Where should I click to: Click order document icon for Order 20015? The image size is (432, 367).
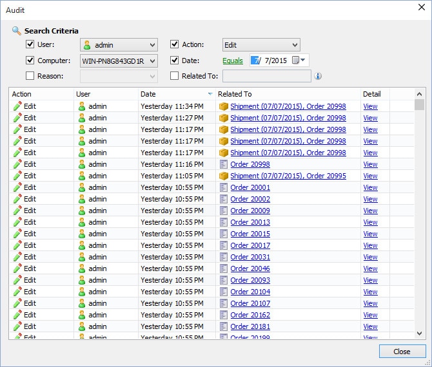(224, 234)
